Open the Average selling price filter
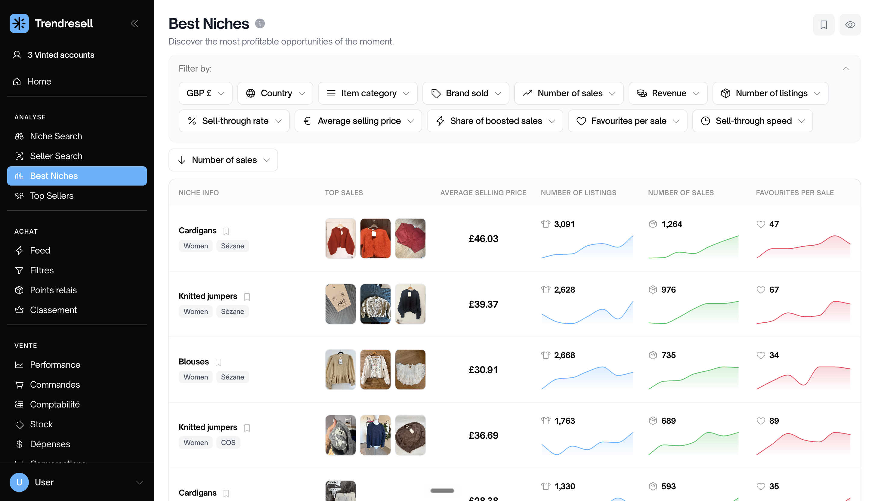Screen dimensions: 875x501 pos(358,121)
